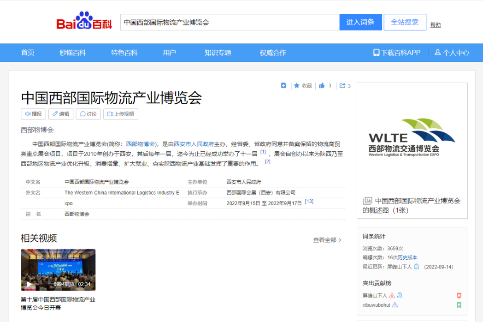The height and width of the screenshot is (322, 483).
Task: Open the 历史版本 history link
Action: (407, 257)
